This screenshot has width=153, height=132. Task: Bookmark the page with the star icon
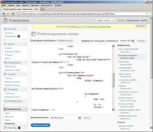coord(147,14)
